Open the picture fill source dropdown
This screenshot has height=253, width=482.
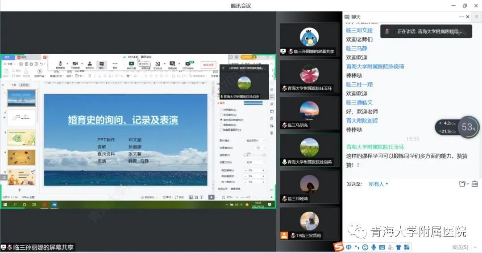[255, 140]
